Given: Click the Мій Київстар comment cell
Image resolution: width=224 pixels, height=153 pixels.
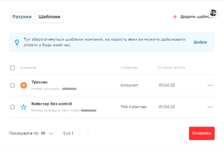Looking at the screenshot, I should coord(134,107).
